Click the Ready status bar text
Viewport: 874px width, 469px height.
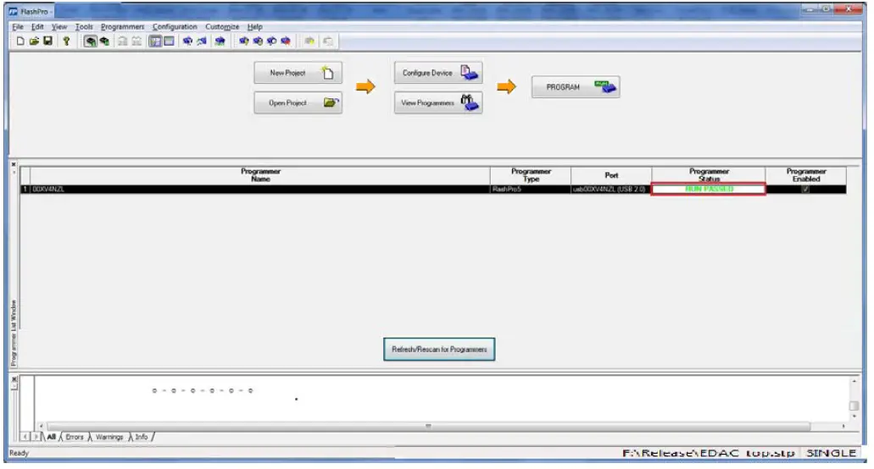[19, 454]
